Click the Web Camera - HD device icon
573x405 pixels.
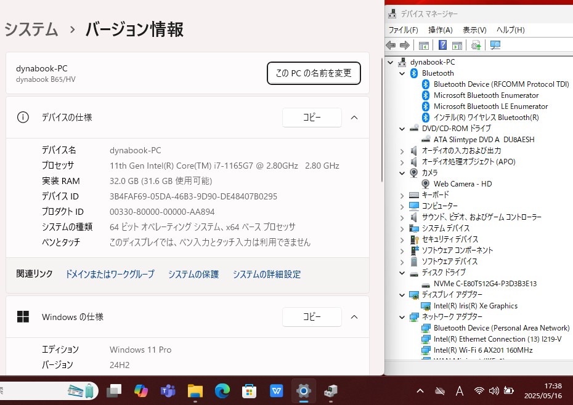tap(425, 183)
